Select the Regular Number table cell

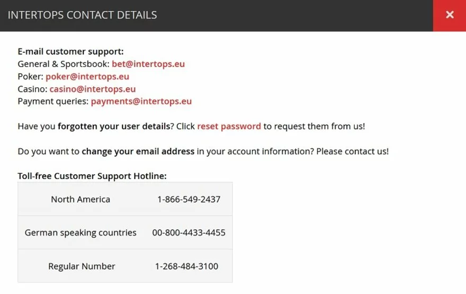click(82, 266)
